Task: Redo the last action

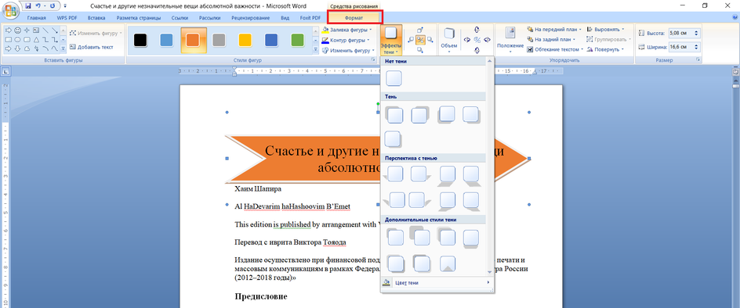Action: point(52,6)
